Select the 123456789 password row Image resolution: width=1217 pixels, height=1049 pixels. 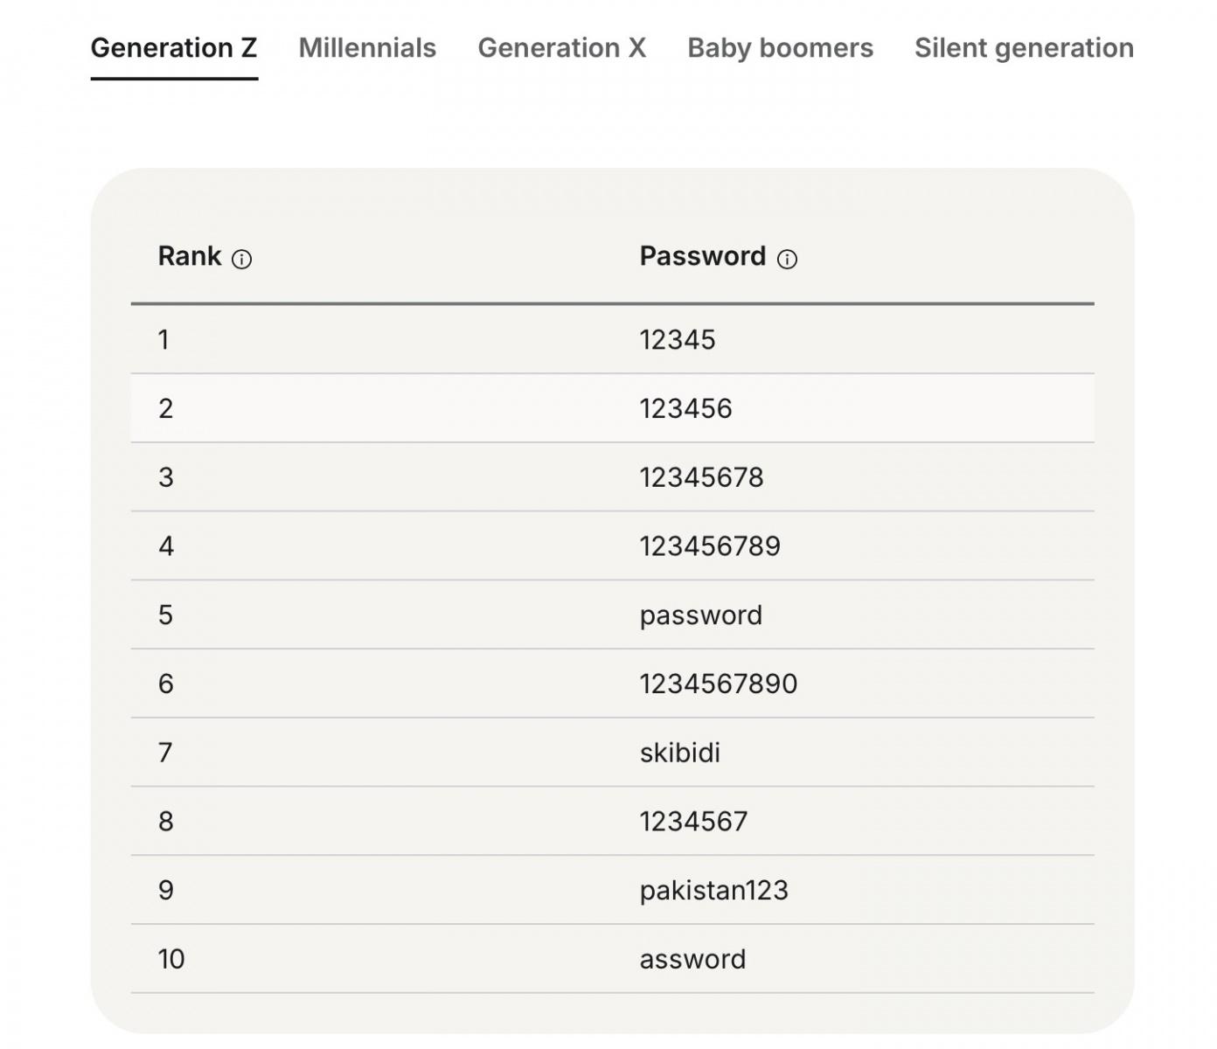pos(710,546)
